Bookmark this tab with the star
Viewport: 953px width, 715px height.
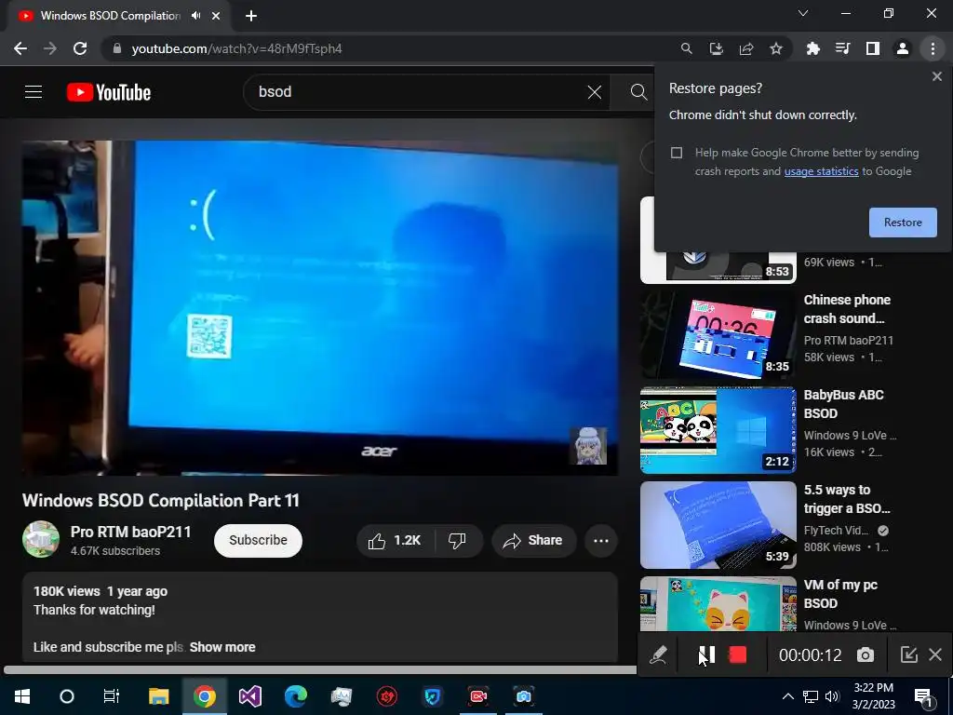[776, 48]
